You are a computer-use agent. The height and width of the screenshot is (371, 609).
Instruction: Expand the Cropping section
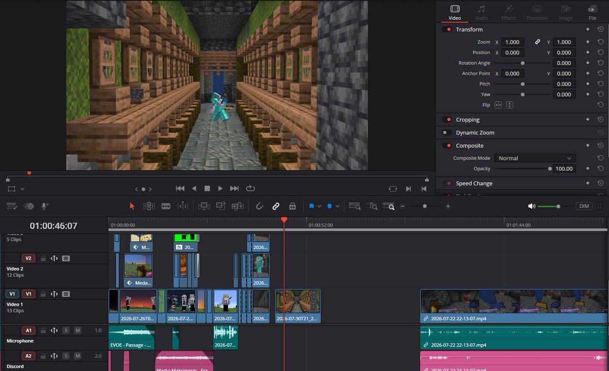tap(467, 120)
